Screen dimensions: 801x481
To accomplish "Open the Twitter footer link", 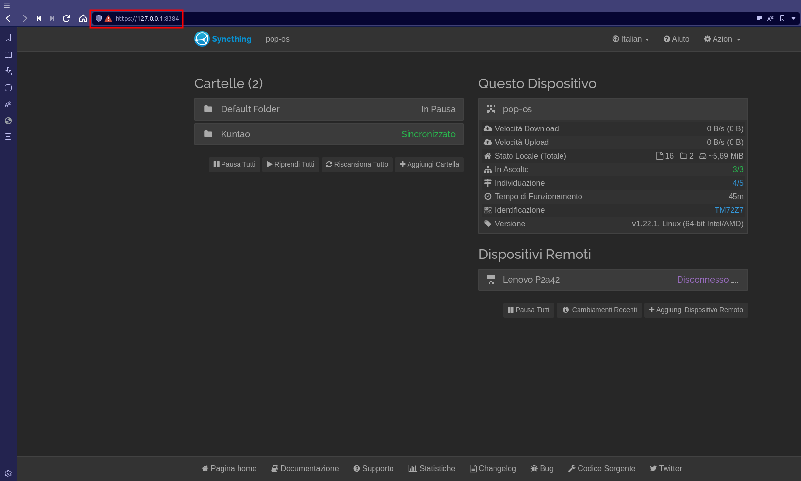I will pyautogui.click(x=666, y=468).
